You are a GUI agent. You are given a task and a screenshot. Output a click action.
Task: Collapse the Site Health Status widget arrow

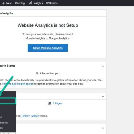point(103,66)
